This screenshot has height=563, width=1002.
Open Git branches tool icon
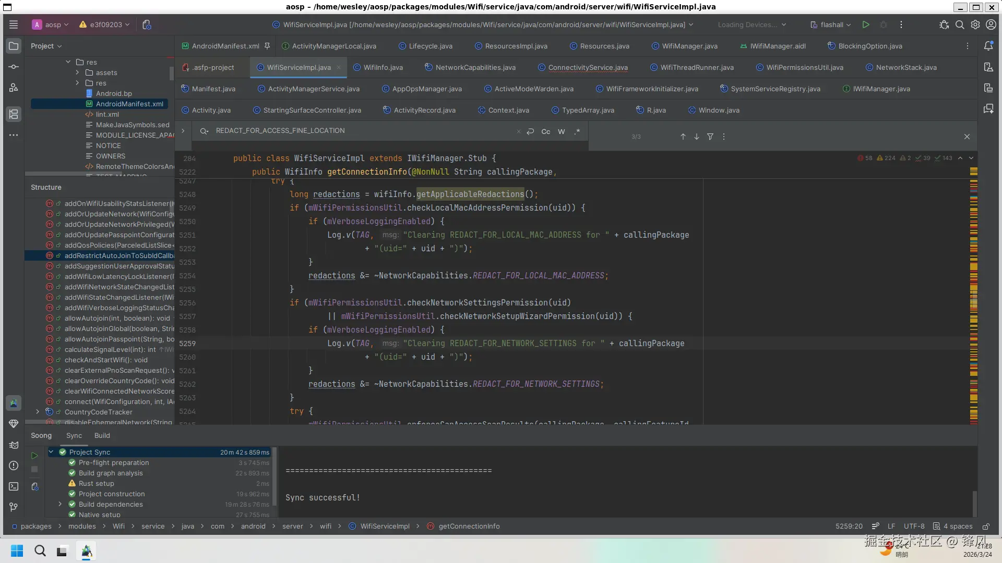tap(14, 507)
